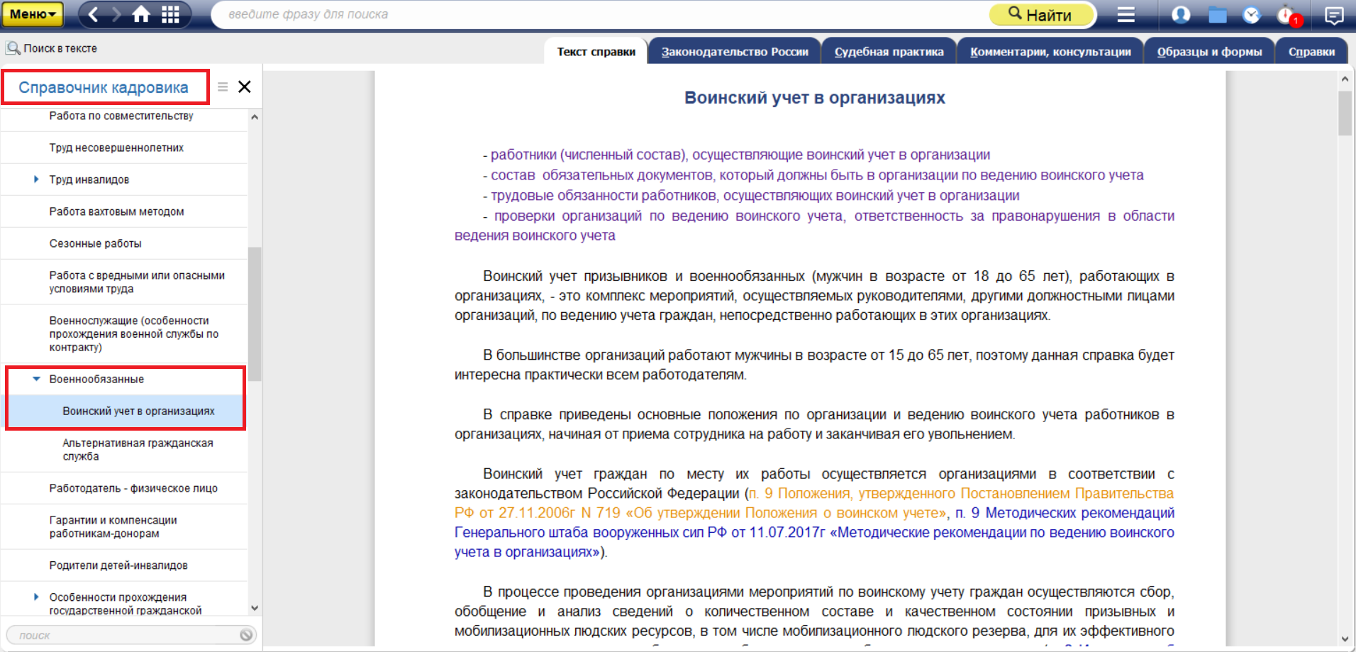Image resolution: width=1356 pixels, height=652 pixels.
Task: Open link проверки организаций по ведению учета
Action: [x=814, y=226]
